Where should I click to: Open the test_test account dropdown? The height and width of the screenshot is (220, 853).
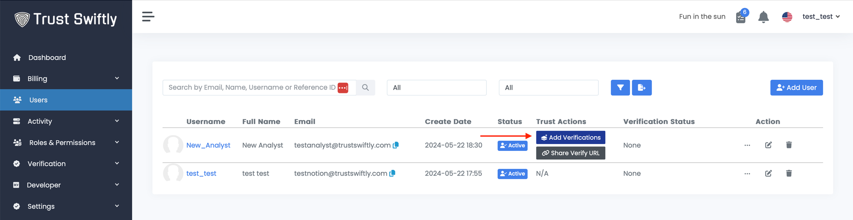pos(821,17)
